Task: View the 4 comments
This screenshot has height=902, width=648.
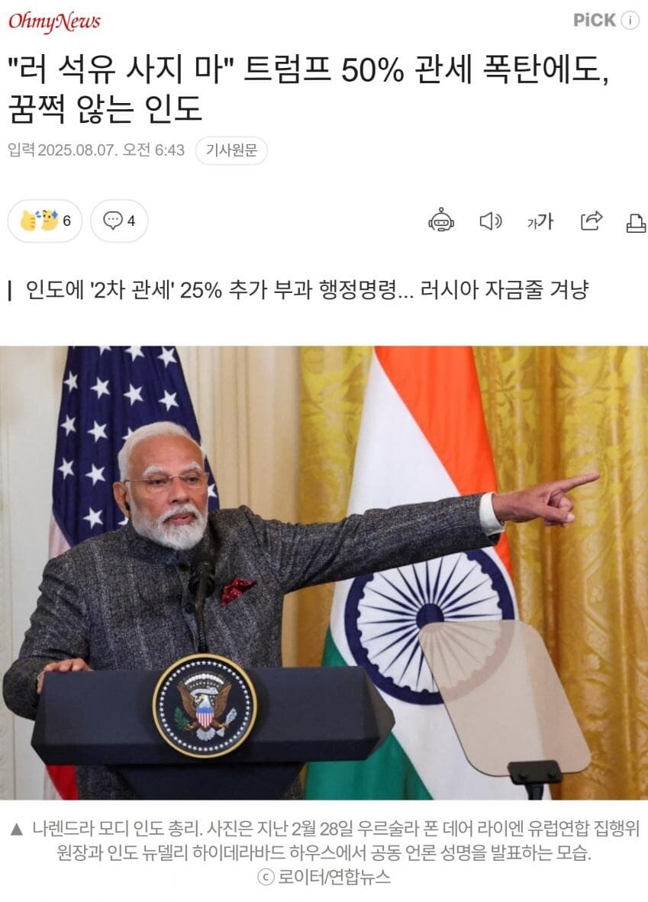Action: [119, 221]
